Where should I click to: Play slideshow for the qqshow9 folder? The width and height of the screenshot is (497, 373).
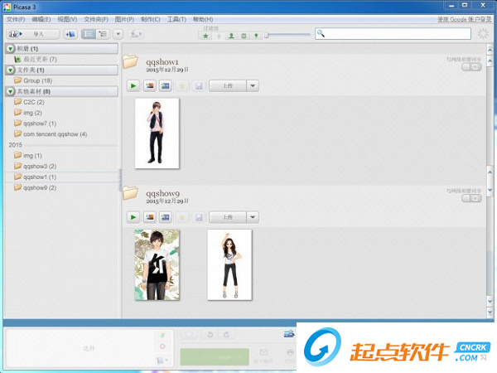pyautogui.click(x=133, y=217)
